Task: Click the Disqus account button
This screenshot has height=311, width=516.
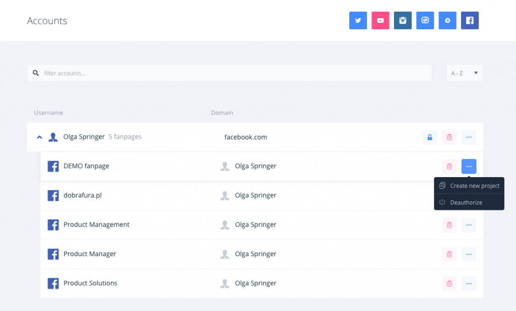Action: 447,21
